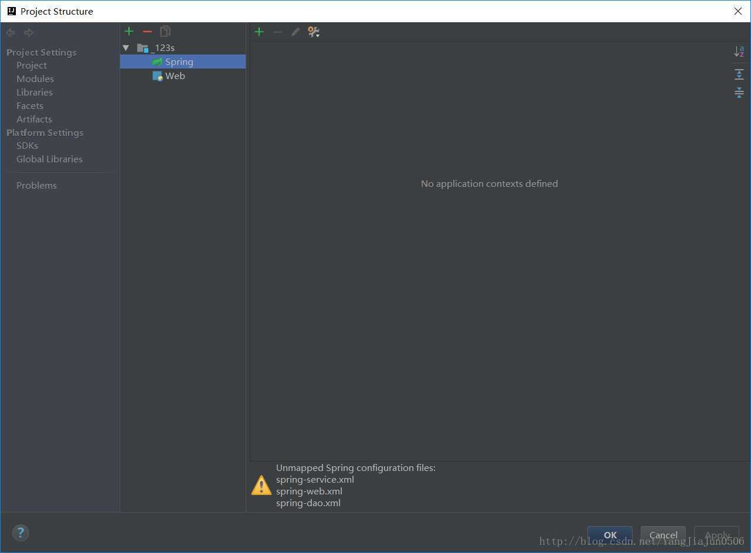Confirm with the OK button

tap(610, 535)
